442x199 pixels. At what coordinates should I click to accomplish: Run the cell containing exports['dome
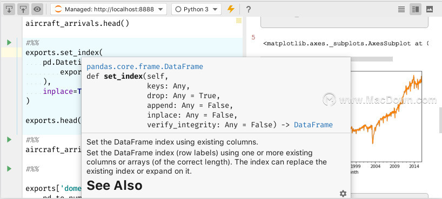[9, 169]
